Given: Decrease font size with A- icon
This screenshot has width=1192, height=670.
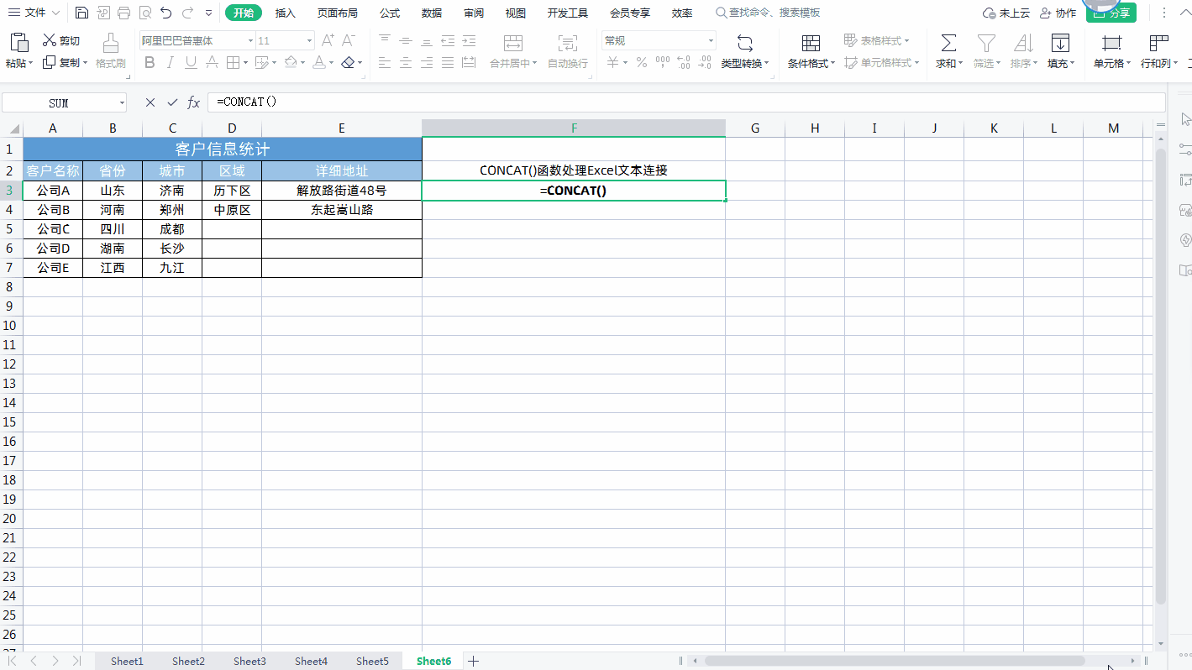Looking at the screenshot, I should click(x=350, y=40).
